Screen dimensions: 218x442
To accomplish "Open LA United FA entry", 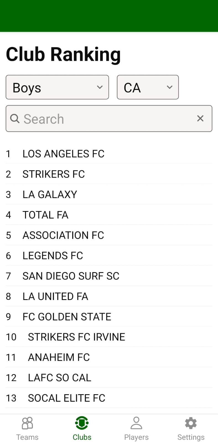I will tap(55, 296).
